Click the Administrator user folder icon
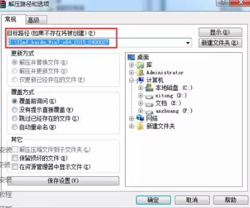 (x=141, y=72)
